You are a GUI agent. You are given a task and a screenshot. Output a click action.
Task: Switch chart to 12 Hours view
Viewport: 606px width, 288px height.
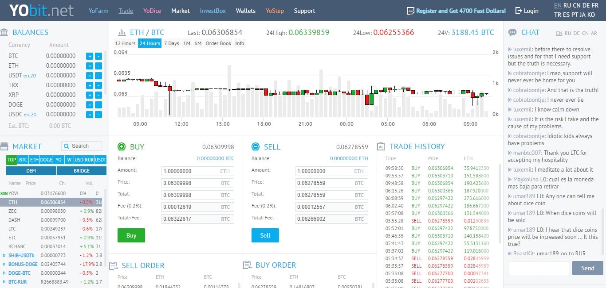(125, 43)
